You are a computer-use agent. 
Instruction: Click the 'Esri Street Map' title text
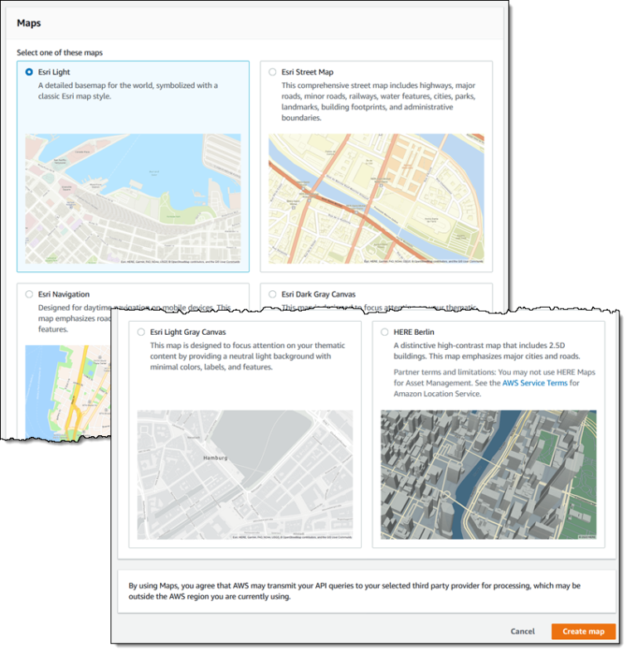point(308,72)
